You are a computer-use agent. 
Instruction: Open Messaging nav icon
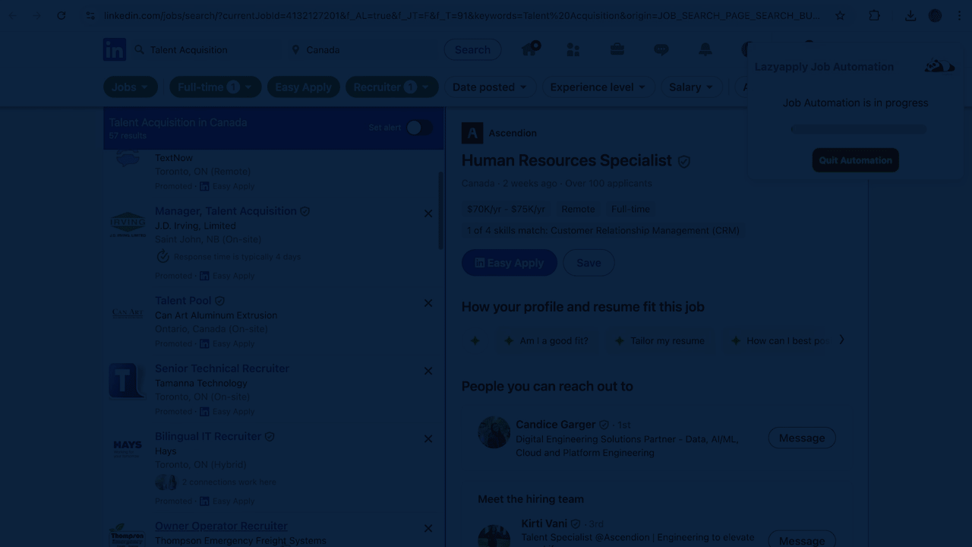pos(661,49)
